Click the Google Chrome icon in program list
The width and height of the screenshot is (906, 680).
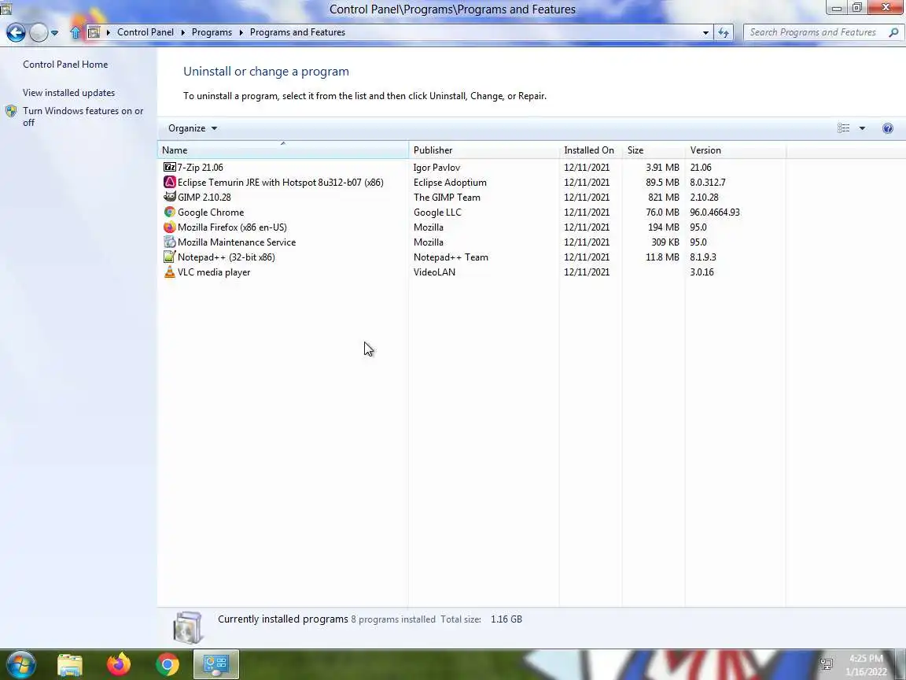[x=169, y=213]
